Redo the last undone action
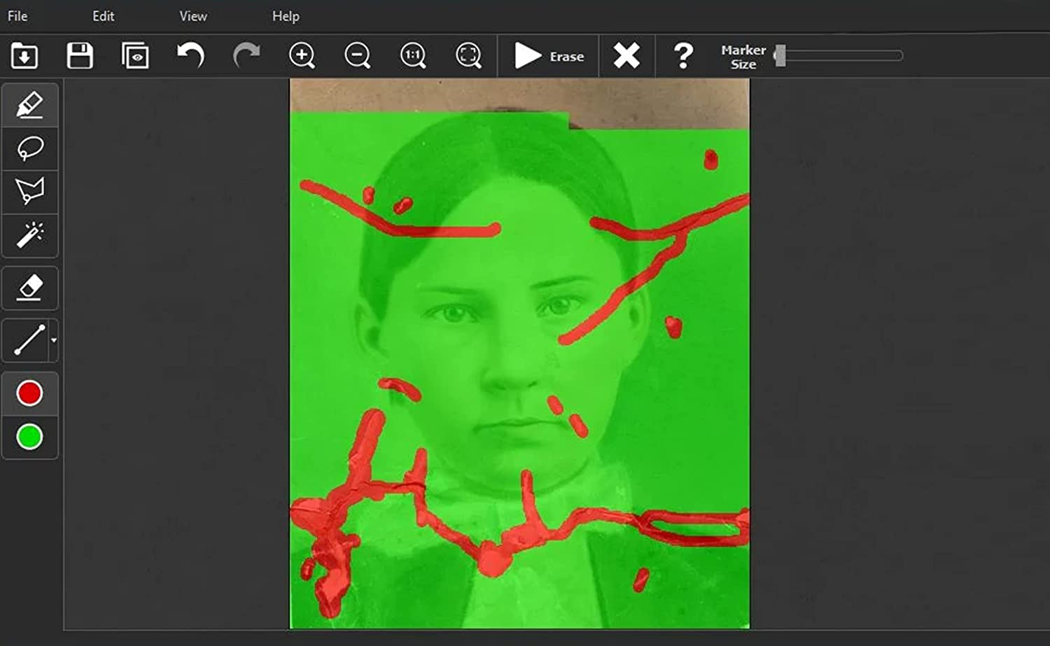 point(246,55)
